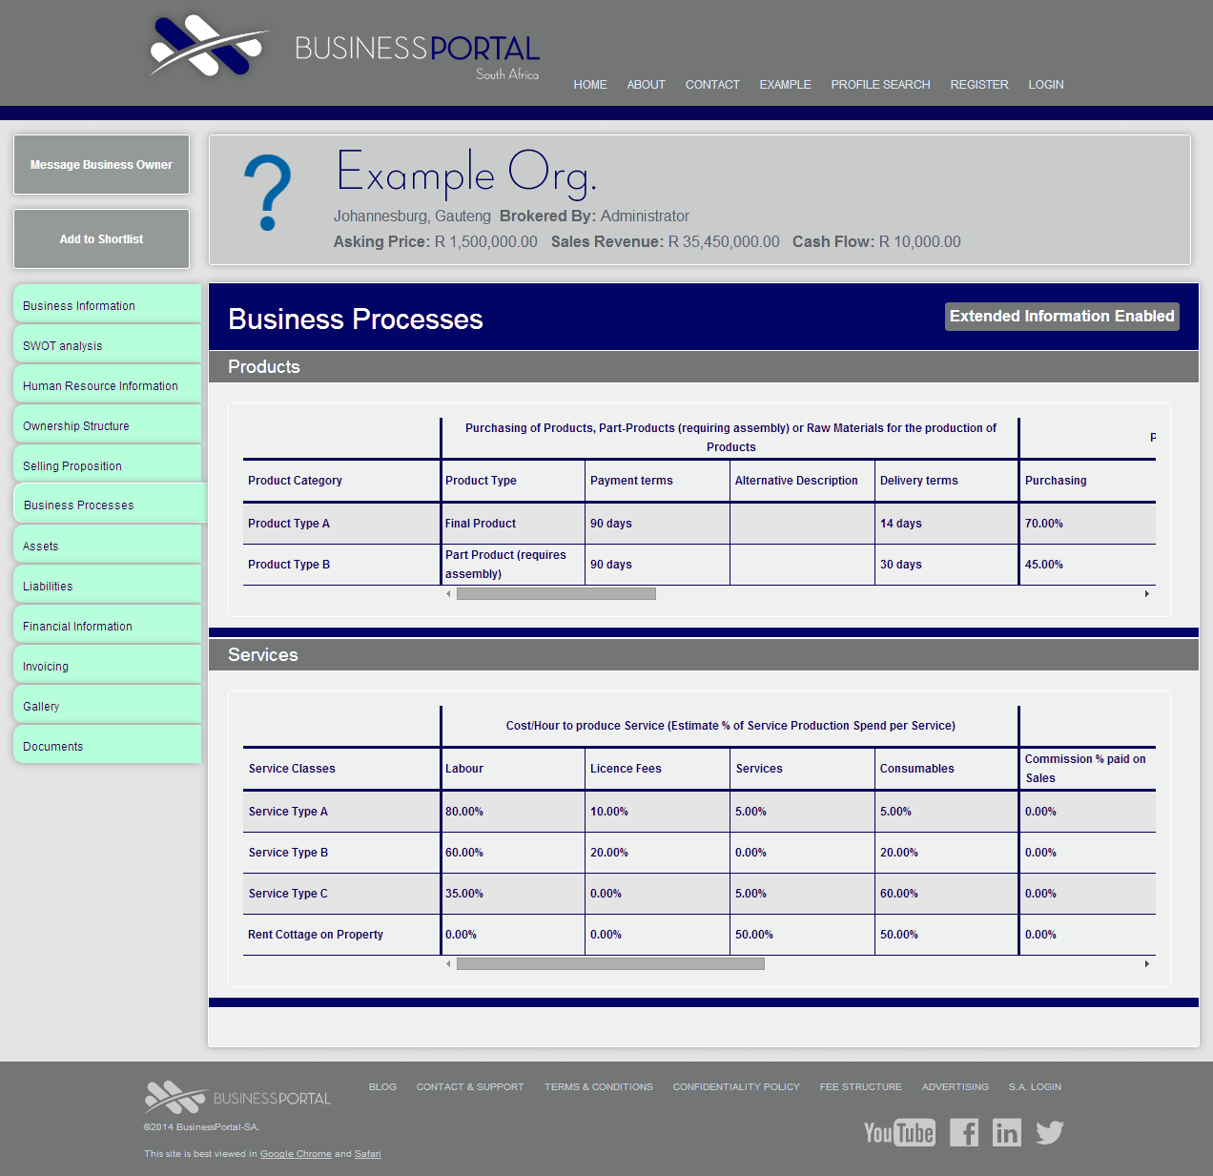The image size is (1213, 1176).
Task: Click the left arrow of Products table scrollbar
Action: [x=448, y=593]
